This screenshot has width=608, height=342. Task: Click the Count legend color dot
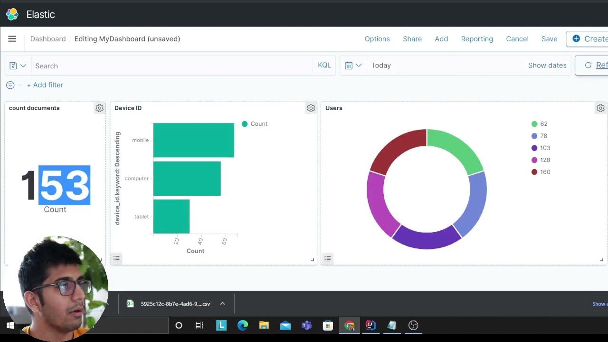(245, 124)
